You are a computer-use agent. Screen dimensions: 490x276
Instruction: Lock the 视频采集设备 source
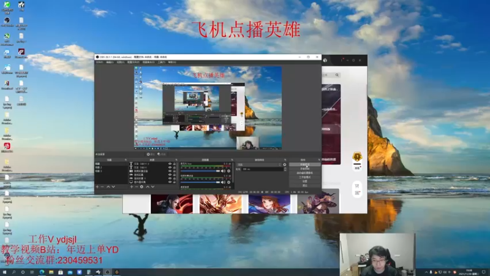pyautogui.click(x=175, y=171)
